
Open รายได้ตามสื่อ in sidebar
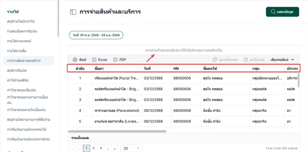(17, 51)
